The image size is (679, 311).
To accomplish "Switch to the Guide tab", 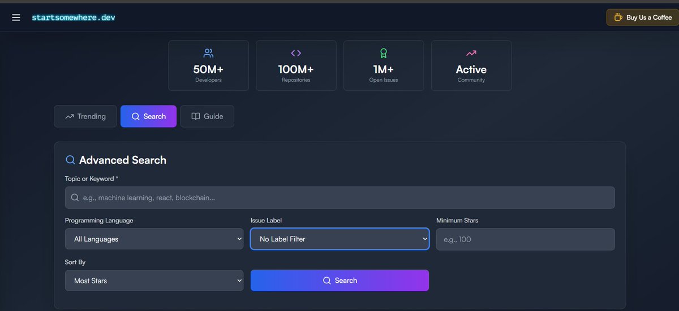I will click(207, 116).
